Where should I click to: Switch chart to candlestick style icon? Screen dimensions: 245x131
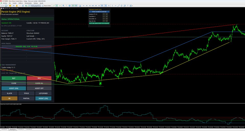pyautogui.click(x=57, y=6)
